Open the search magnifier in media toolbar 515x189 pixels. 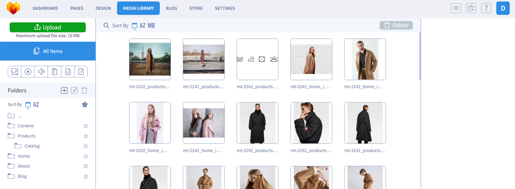[x=106, y=25]
